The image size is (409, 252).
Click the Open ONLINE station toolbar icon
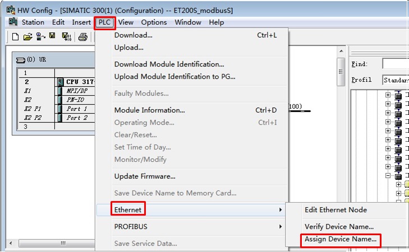point(40,37)
